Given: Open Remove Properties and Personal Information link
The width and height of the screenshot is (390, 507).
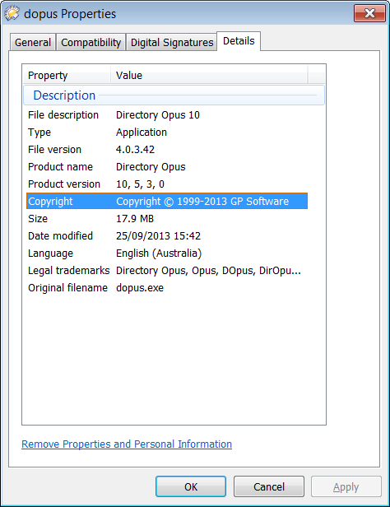Looking at the screenshot, I should (127, 444).
